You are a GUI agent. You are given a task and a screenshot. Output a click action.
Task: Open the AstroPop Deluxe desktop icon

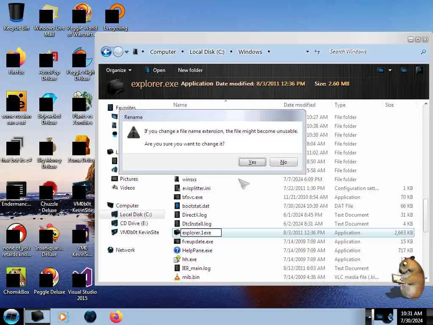[49, 64]
